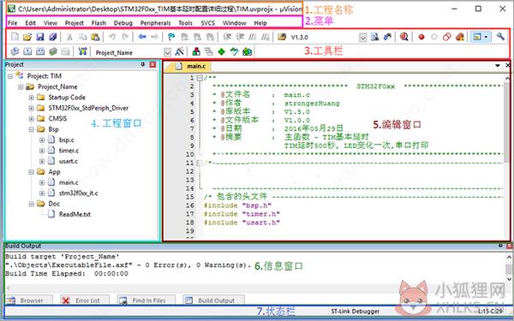Fold the comment block at line 1
The width and height of the screenshot is (514, 321).
(200, 78)
